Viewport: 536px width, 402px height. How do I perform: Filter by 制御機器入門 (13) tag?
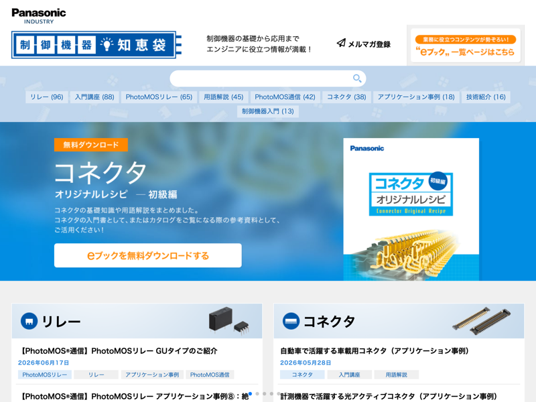267,111
